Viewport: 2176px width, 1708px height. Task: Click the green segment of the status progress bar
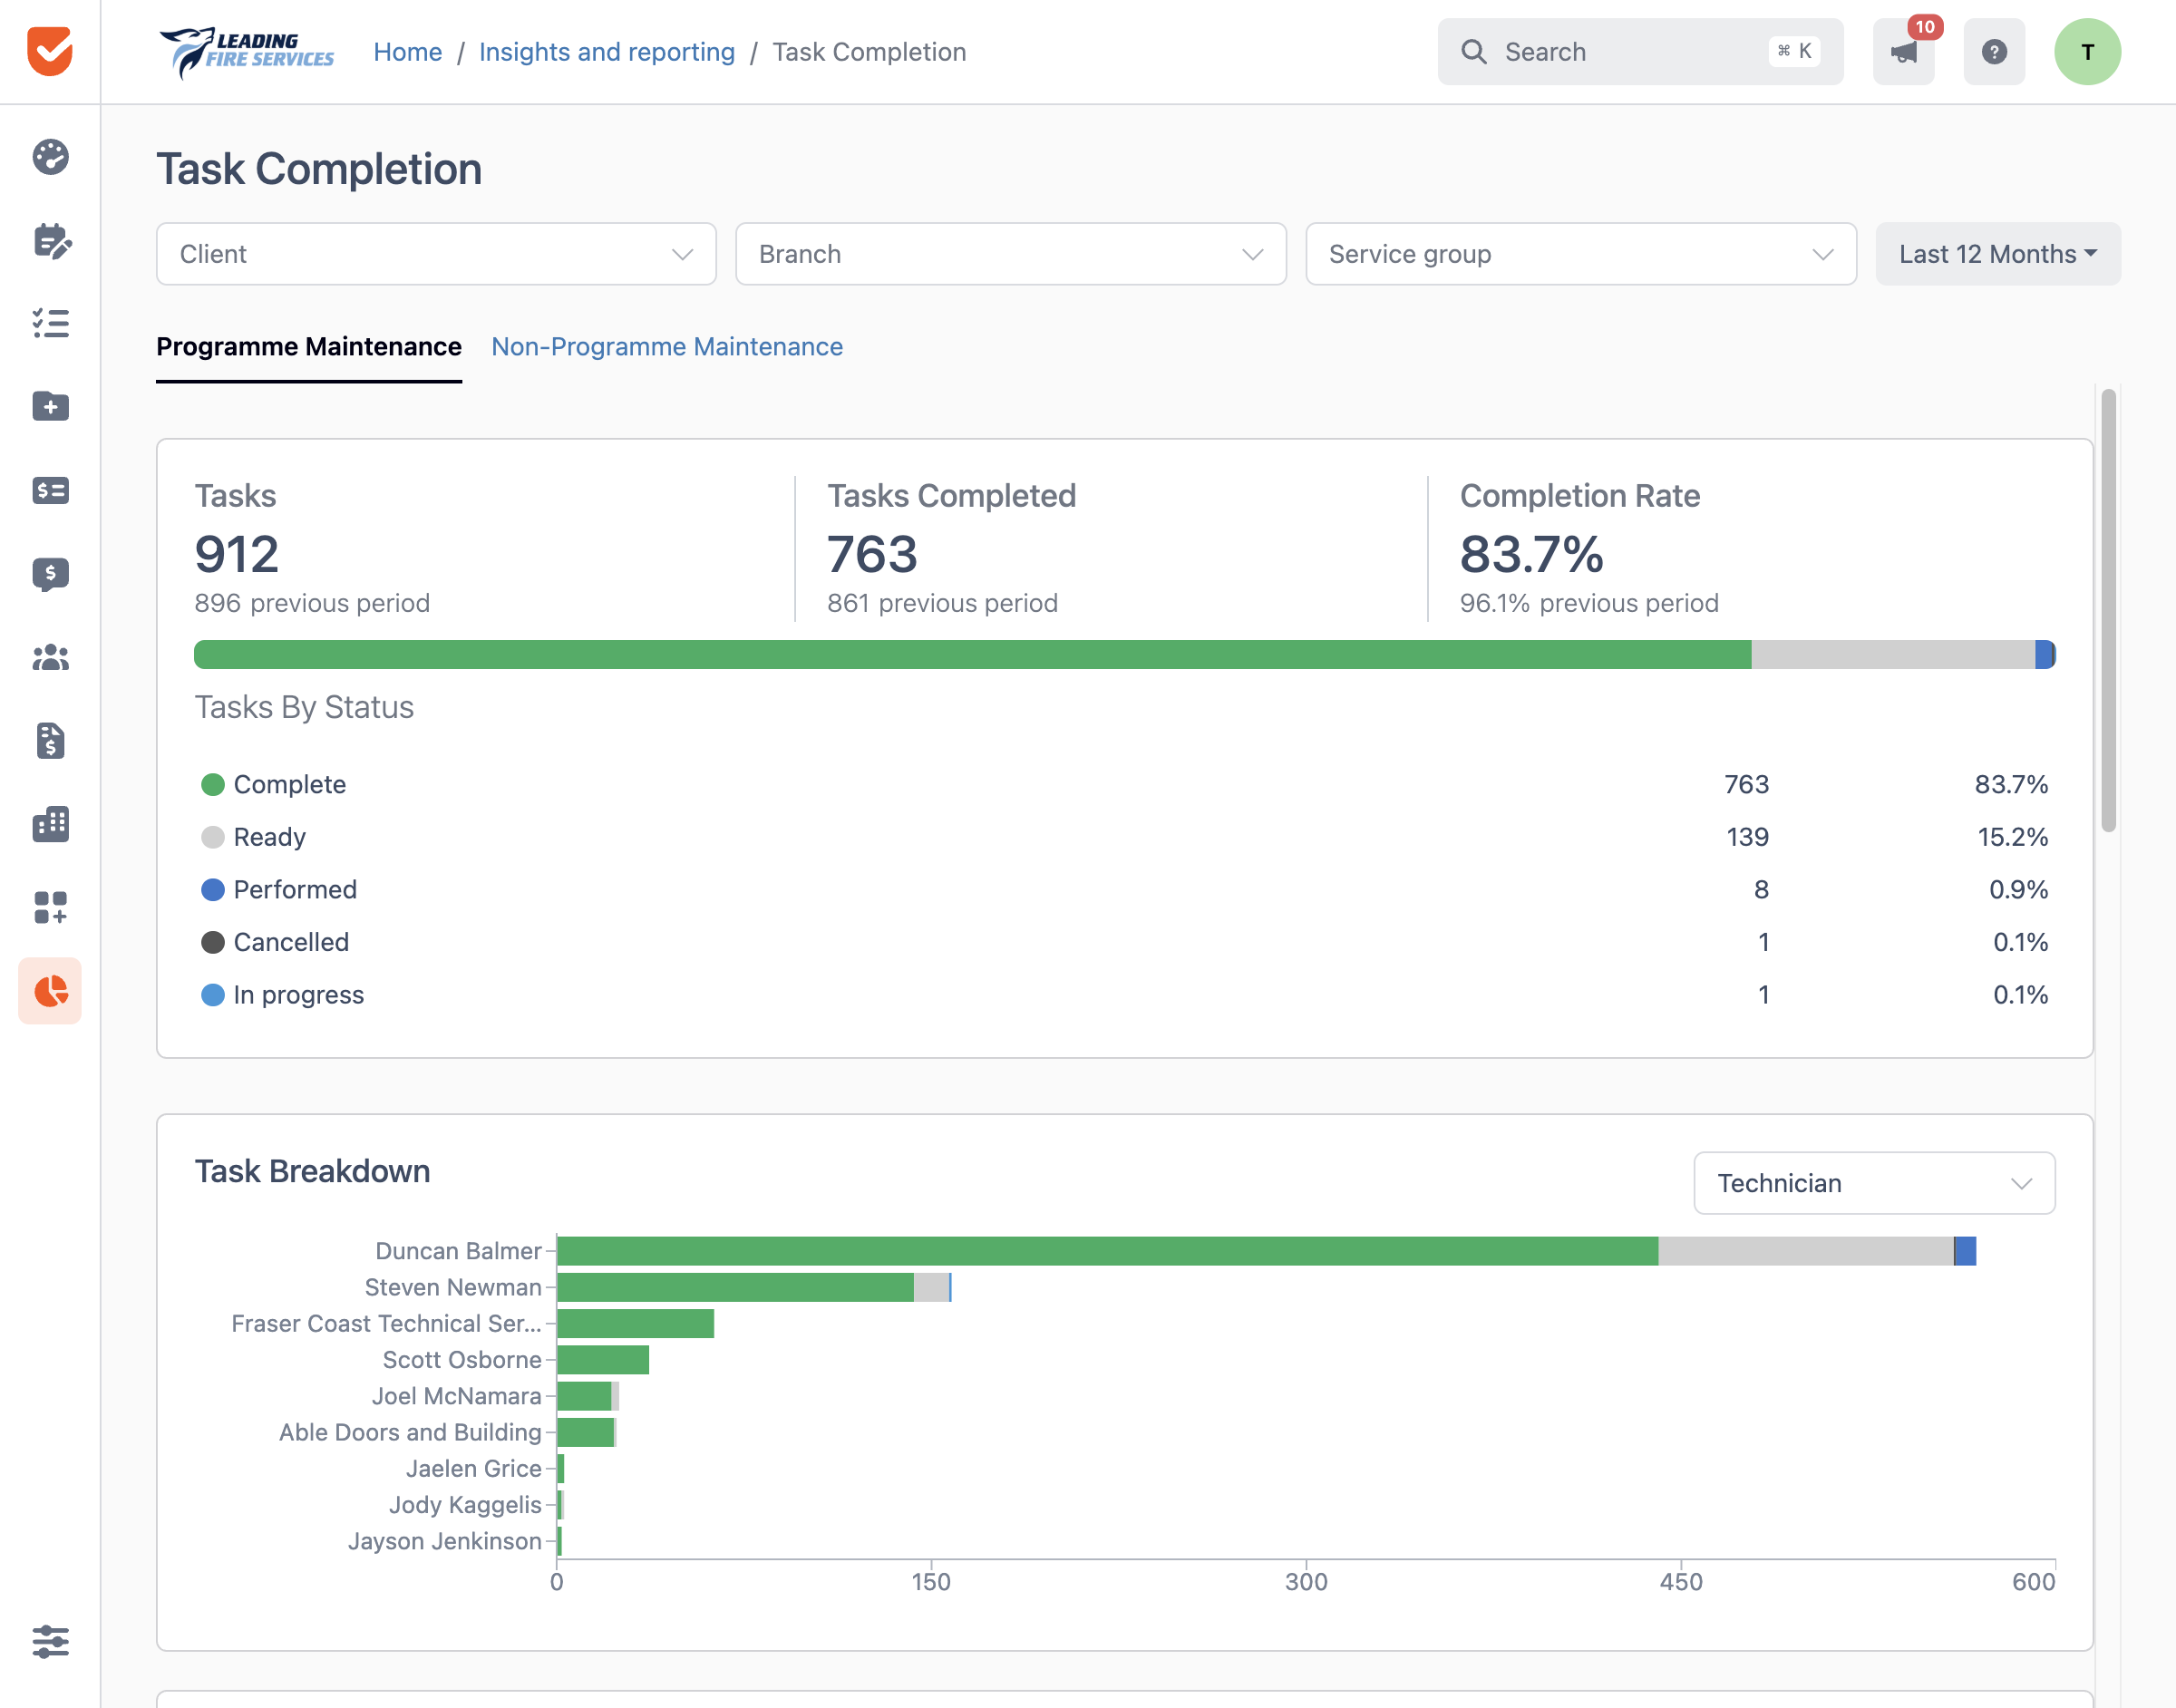click(x=972, y=655)
